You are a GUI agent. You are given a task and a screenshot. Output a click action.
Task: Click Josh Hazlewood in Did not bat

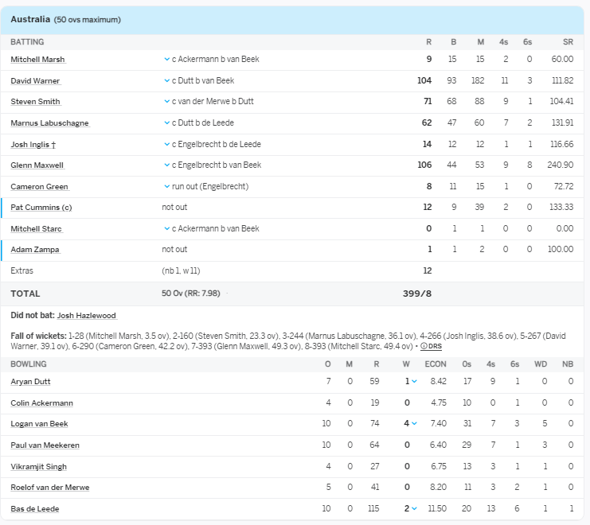[x=87, y=316]
